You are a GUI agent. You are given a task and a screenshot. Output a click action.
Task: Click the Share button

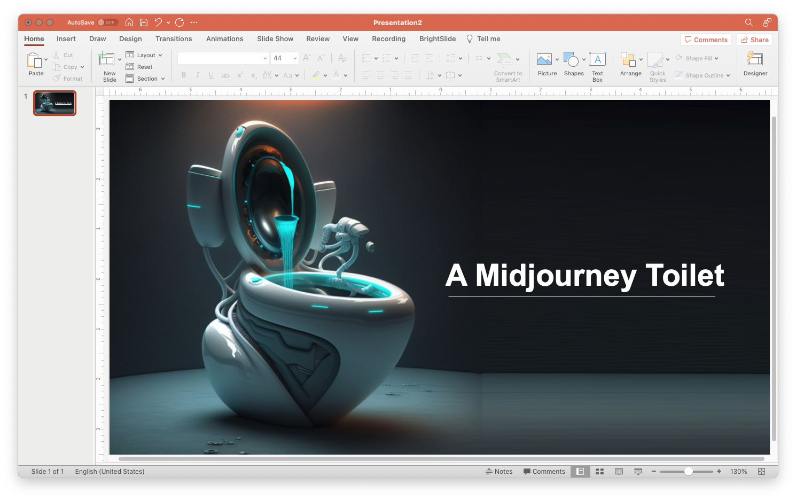pos(754,40)
